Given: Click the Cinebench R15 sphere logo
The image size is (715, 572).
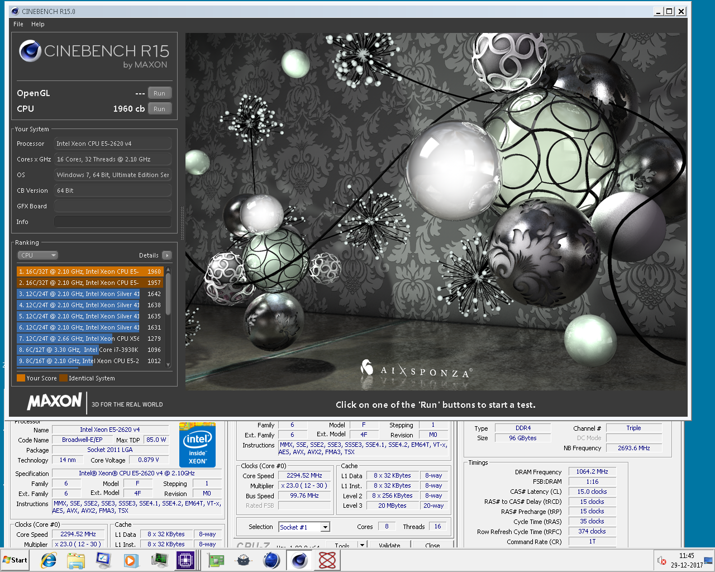Looking at the screenshot, I should click(x=30, y=51).
